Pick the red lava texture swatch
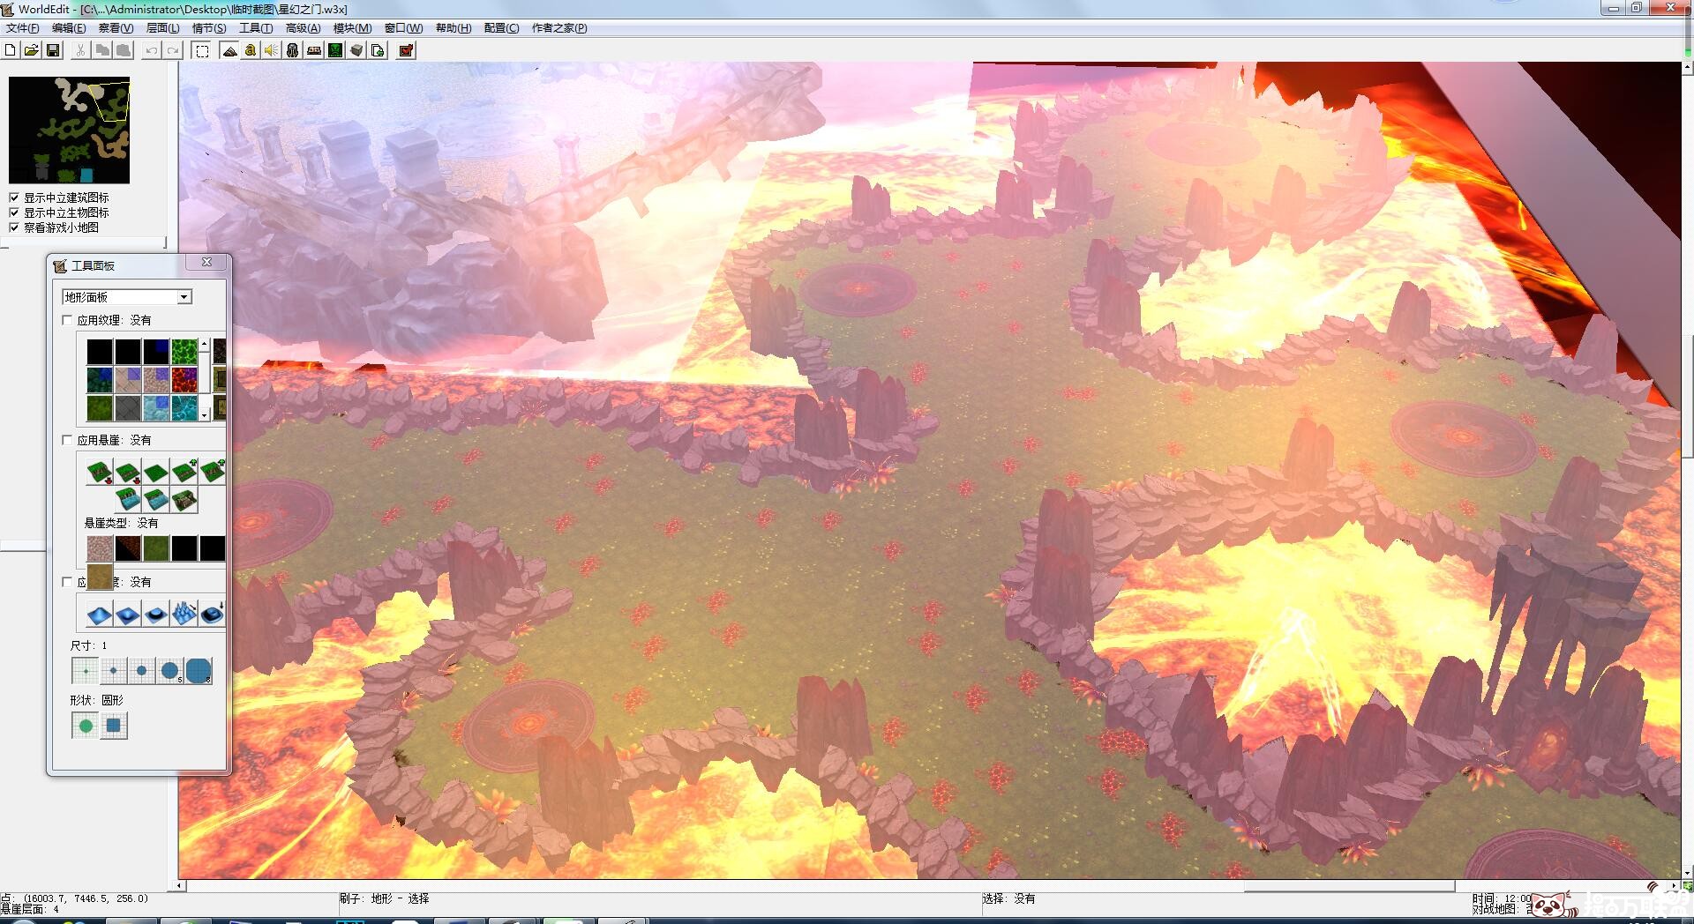Viewport: 1694px width, 924px height. (x=184, y=380)
